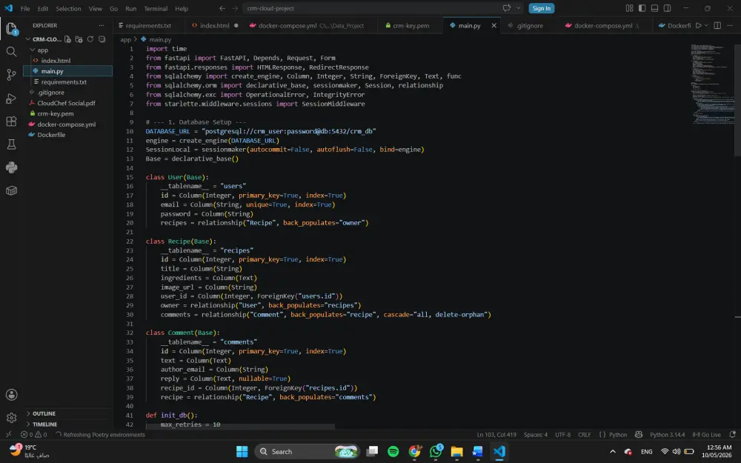Go to line via Ln 103, Col 419
Screen dimensions: 741x463
(x=496, y=435)
